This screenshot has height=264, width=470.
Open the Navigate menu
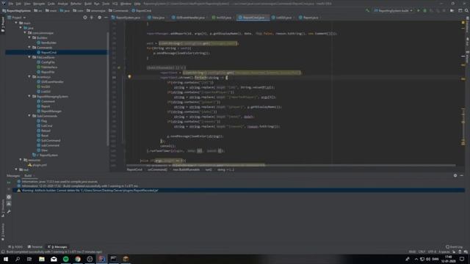click(39, 4)
